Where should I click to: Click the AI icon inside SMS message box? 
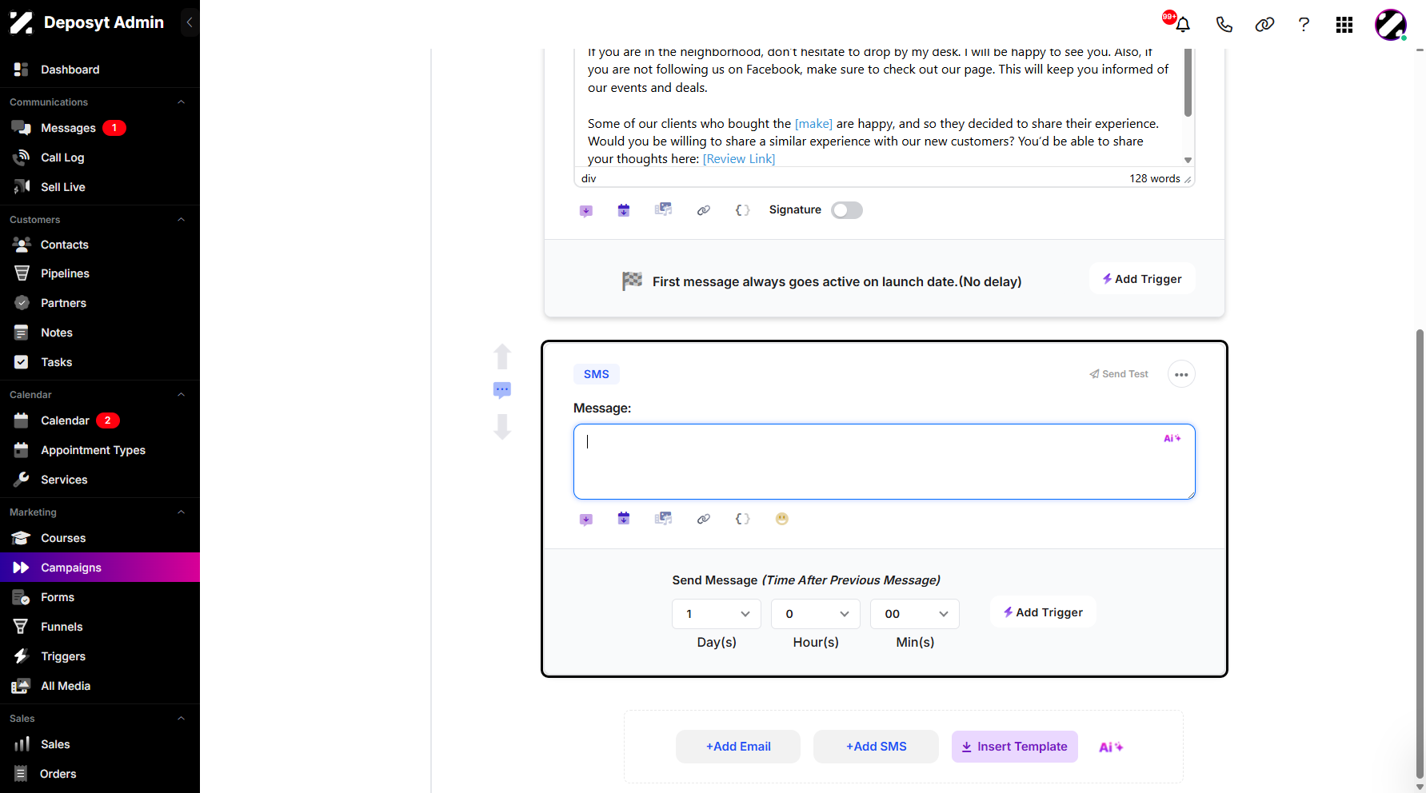click(x=1172, y=438)
